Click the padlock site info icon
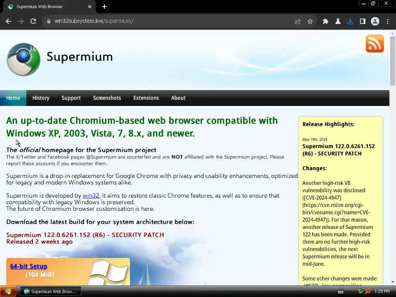396x297 pixels. coord(49,21)
